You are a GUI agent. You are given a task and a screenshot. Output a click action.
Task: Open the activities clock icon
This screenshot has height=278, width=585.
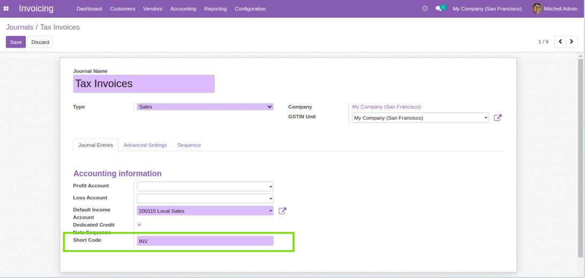pyautogui.click(x=424, y=8)
